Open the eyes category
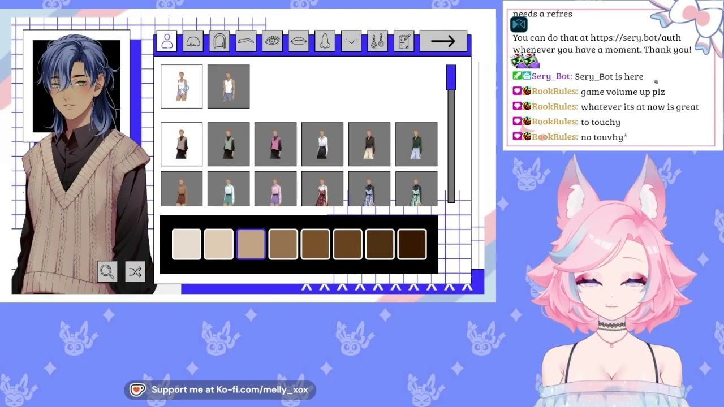This screenshot has height=407, width=724. coord(272,41)
